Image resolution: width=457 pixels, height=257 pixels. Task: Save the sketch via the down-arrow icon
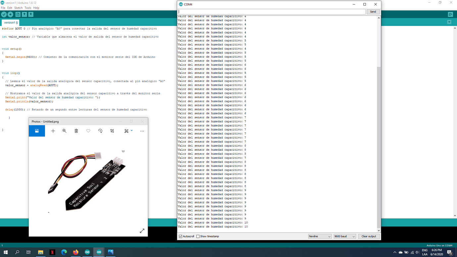(30, 14)
